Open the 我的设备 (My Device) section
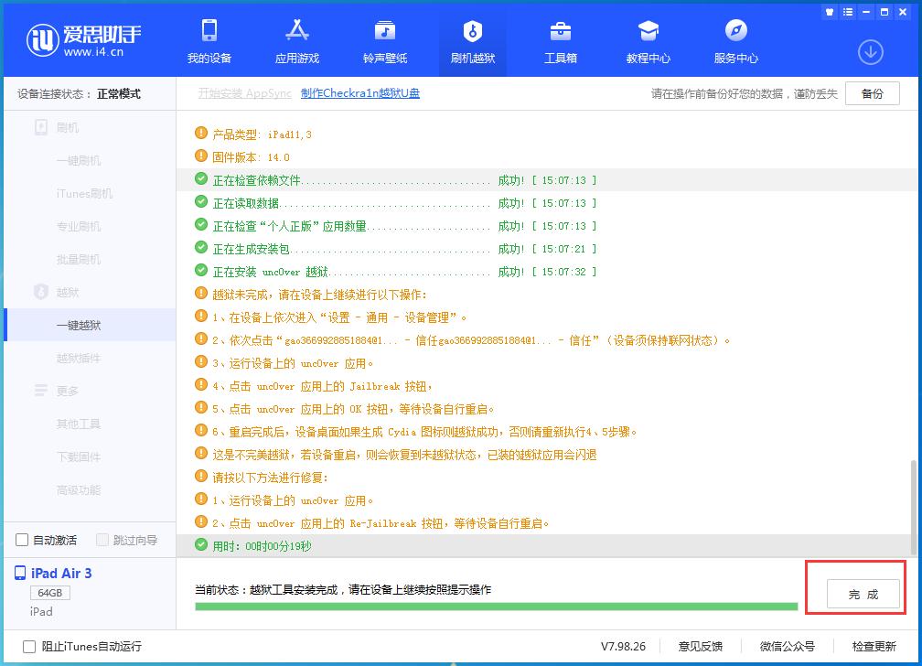 click(209, 42)
